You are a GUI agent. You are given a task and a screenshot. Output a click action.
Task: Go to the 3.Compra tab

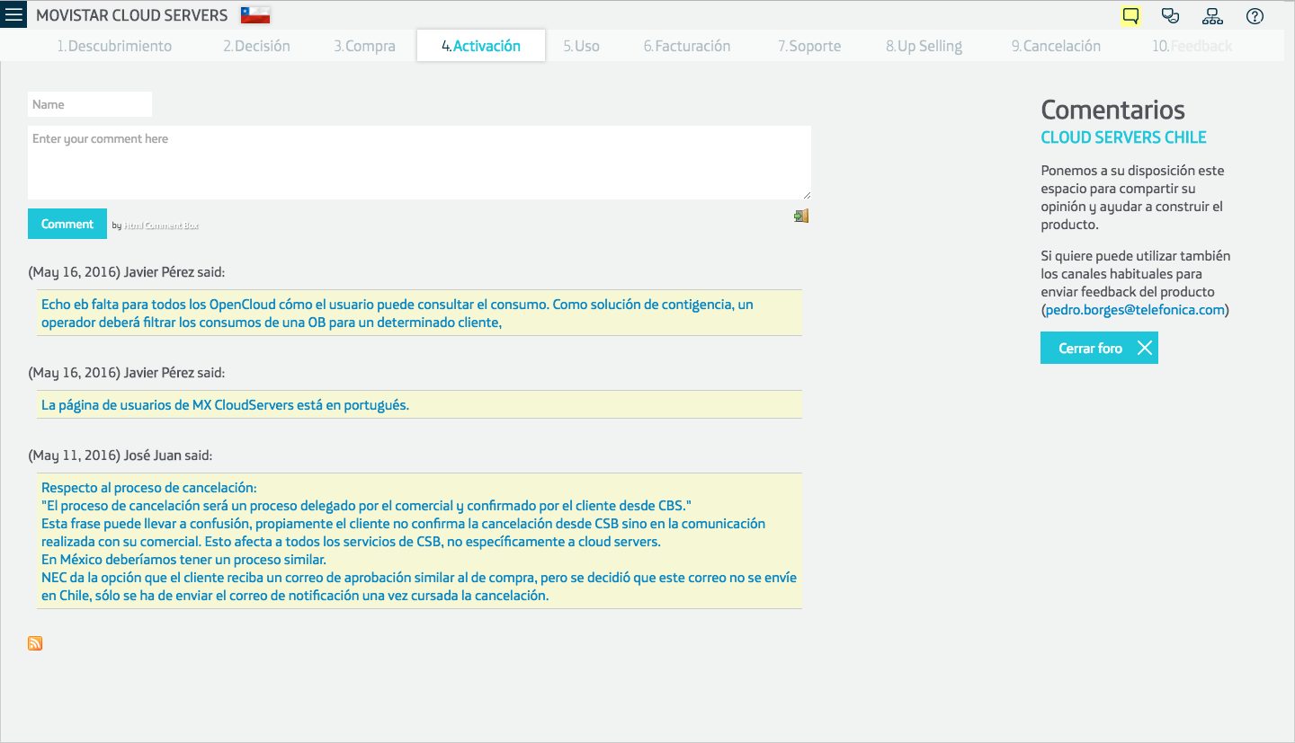click(364, 46)
